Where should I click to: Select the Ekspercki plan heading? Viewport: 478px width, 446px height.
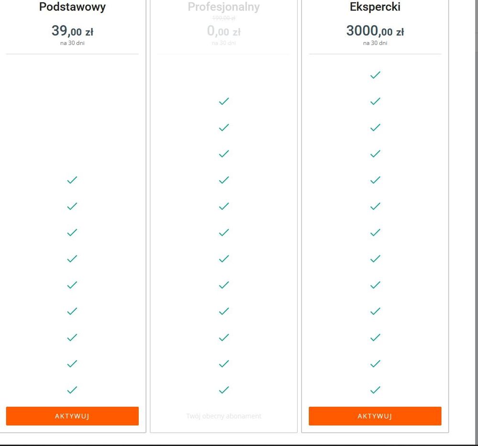pyautogui.click(x=375, y=7)
